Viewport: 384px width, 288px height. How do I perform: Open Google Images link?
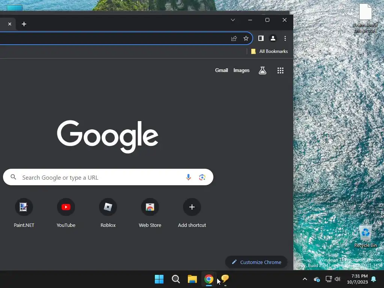[241, 70]
